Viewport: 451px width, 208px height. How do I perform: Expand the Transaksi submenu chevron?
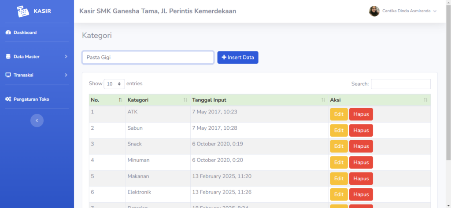pos(66,75)
